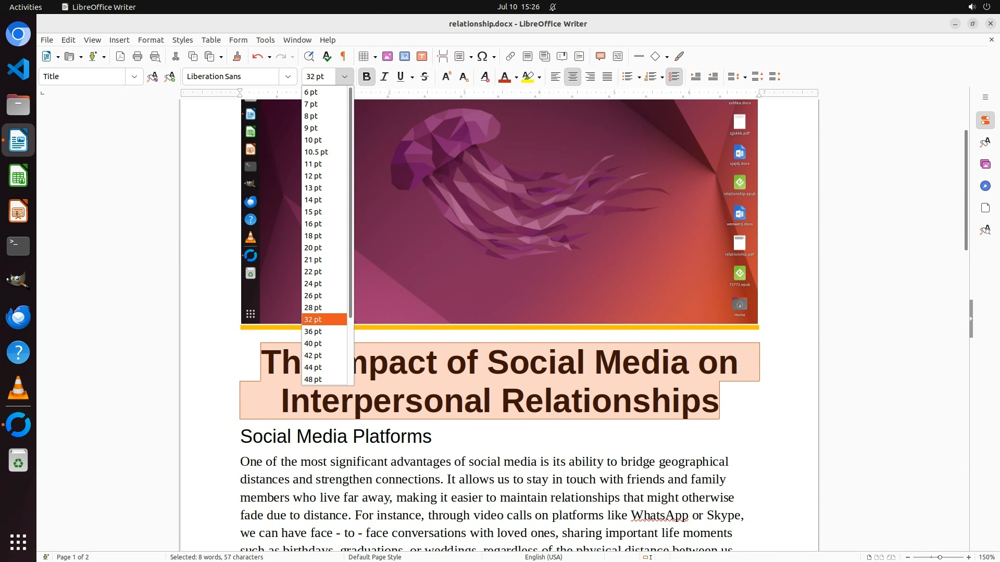Click the Insert Hyperlink icon

[x=510, y=57]
